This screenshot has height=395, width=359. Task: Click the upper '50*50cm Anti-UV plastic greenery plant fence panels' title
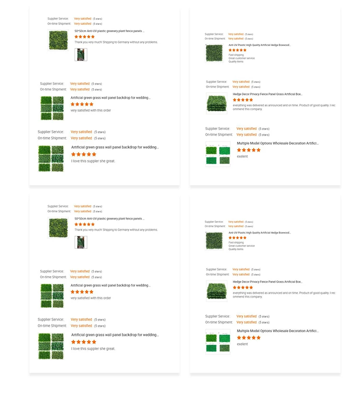click(x=110, y=31)
